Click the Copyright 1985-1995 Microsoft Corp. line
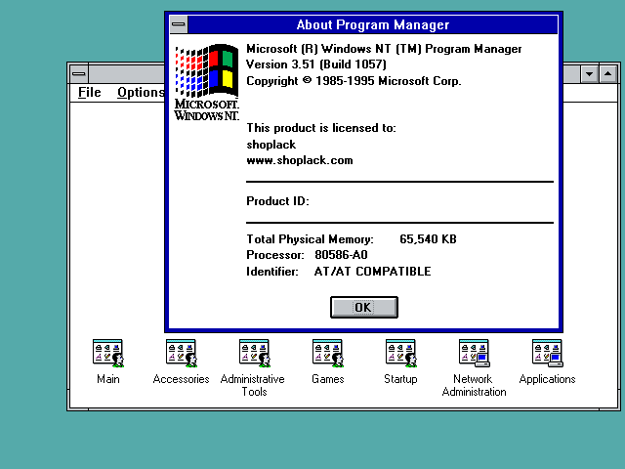625x469 pixels. point(354,81)
